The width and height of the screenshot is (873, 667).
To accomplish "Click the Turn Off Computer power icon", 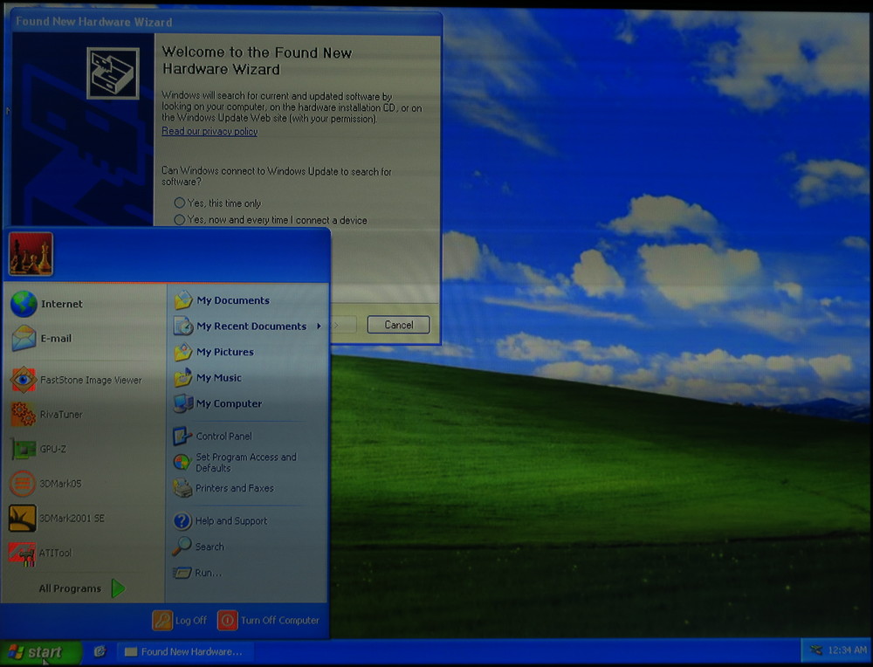I will click(228, 620).
